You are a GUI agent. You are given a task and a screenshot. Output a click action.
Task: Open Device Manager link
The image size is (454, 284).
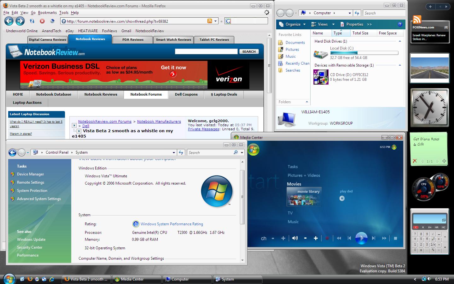click(30, 174)
